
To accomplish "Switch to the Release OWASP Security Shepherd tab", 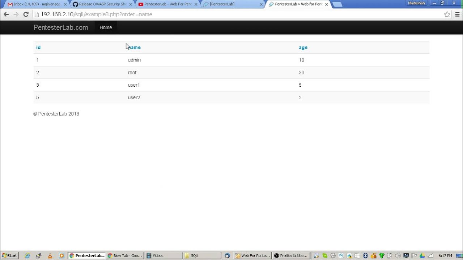I will point(102,4).
